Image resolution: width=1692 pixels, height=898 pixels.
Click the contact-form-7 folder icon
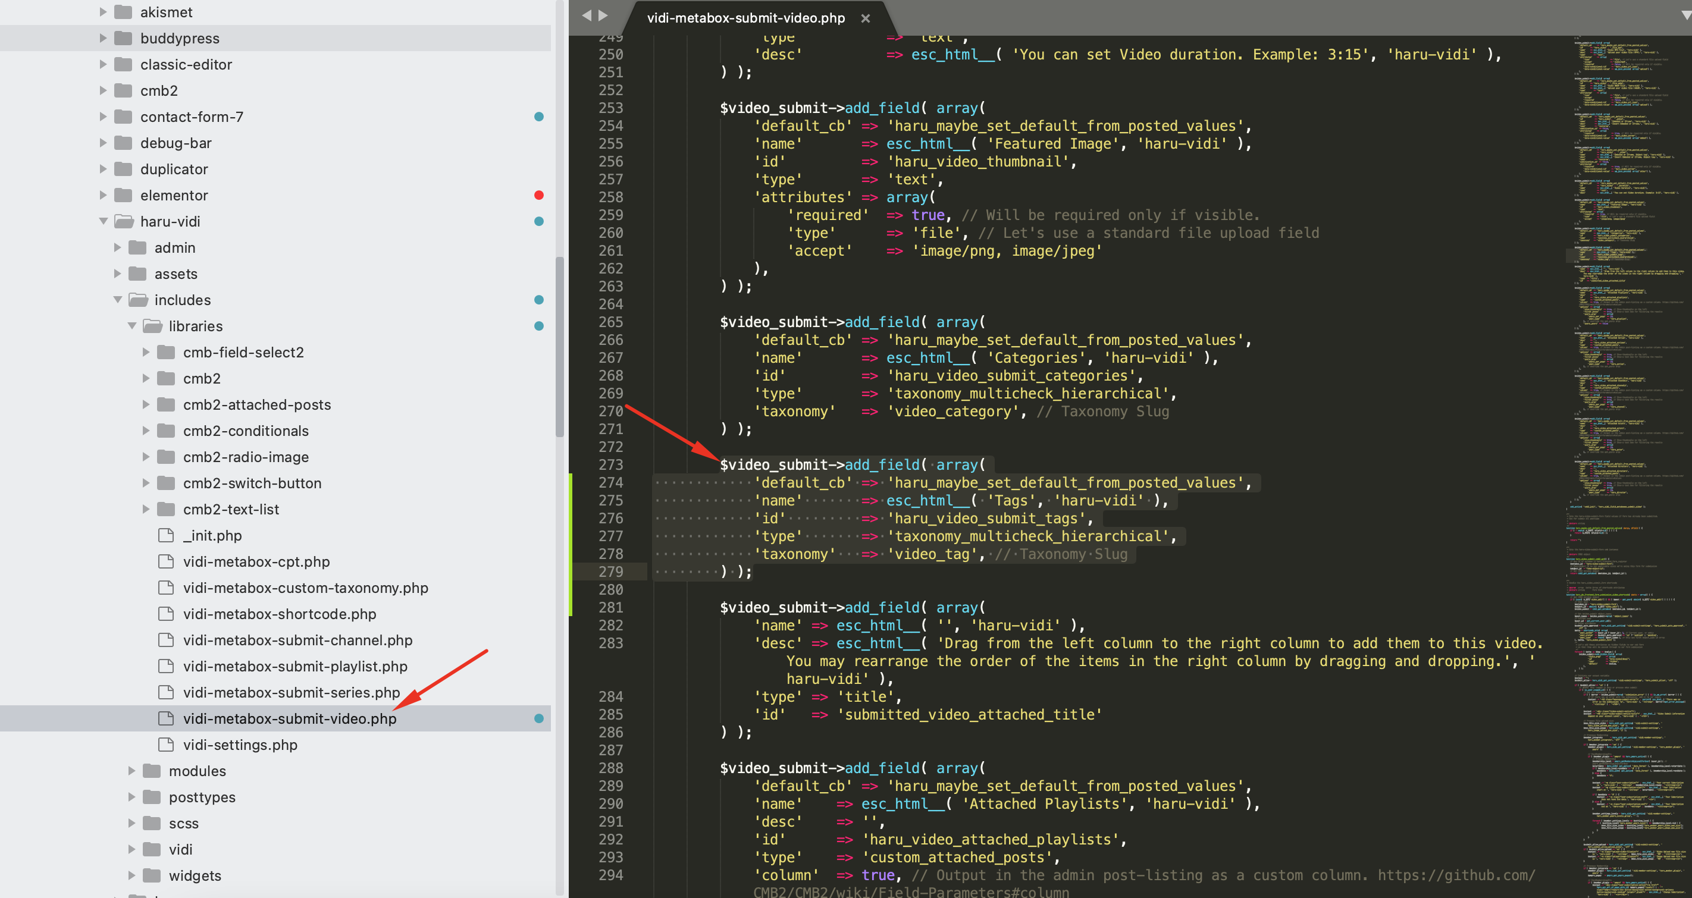point(123,117)
